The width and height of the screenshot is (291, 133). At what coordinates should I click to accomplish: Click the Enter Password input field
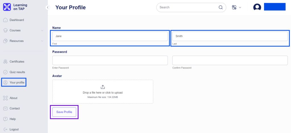click(x=110, y=60)
